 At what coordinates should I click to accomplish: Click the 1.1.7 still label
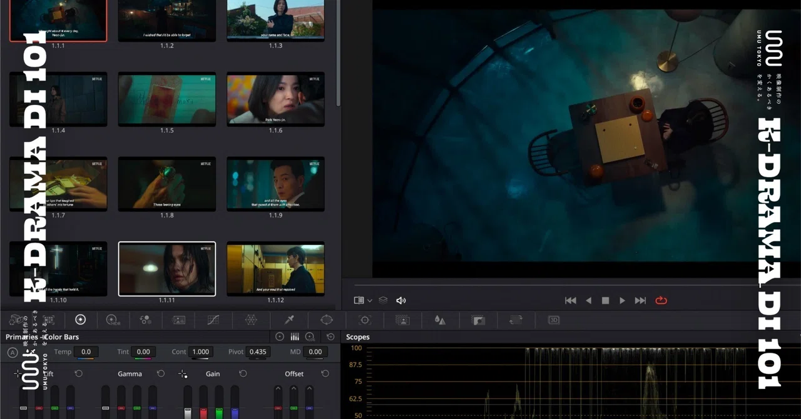pos(58,215)
